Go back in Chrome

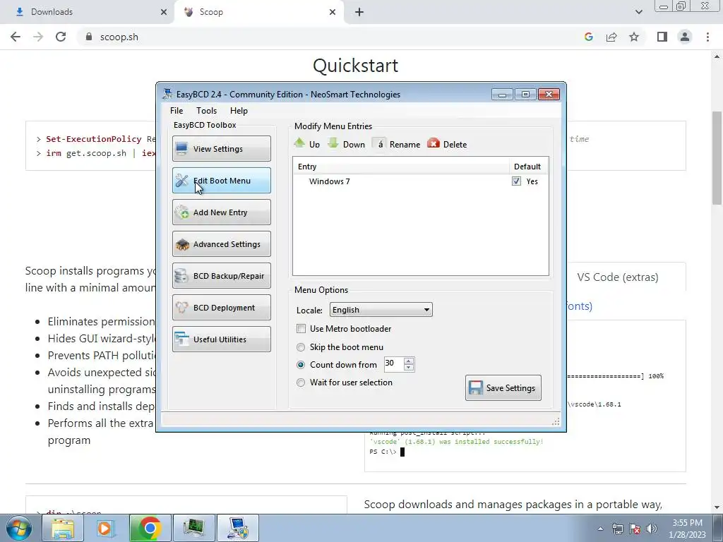pyautogui.click(x=16, y=37)
